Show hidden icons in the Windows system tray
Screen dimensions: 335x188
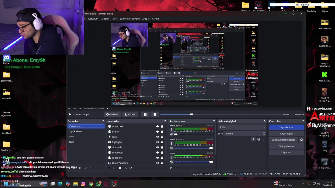pyautogui.click(x=303, y=184)
